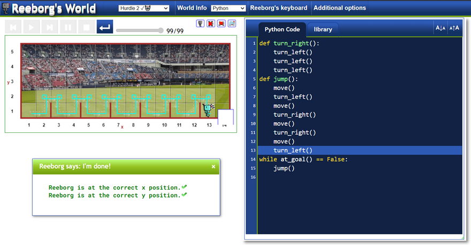Open World Info
The height and width of the screenshot is (245, 471).
pyautogui.click(x=192, y=8)
